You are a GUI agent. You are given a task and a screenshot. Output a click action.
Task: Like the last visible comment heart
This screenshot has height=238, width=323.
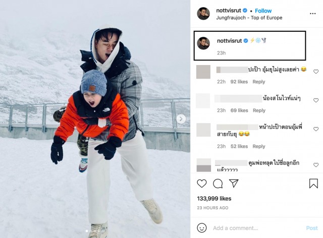316,165
